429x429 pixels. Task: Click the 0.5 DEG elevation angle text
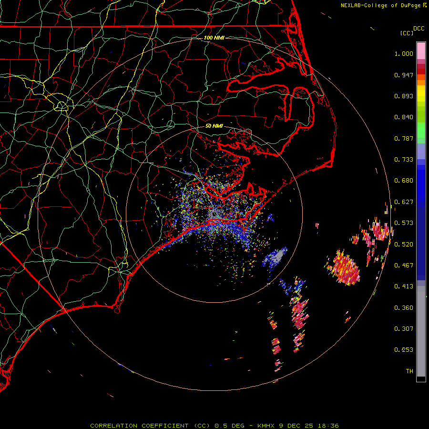point(229,426)
